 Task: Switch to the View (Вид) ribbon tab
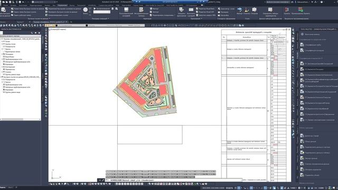point(54,5)
